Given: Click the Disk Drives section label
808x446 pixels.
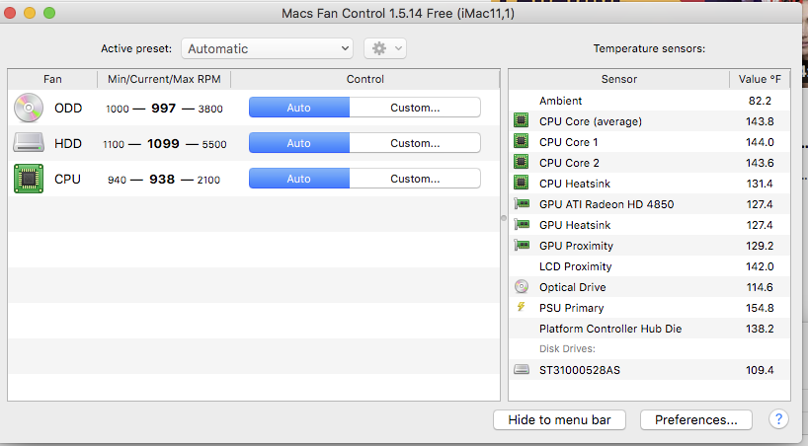Looking at the screenshot, I should (567, 348).
